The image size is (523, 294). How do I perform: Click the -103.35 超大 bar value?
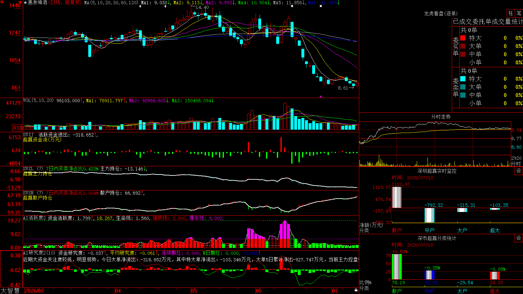tap(499, 205)
